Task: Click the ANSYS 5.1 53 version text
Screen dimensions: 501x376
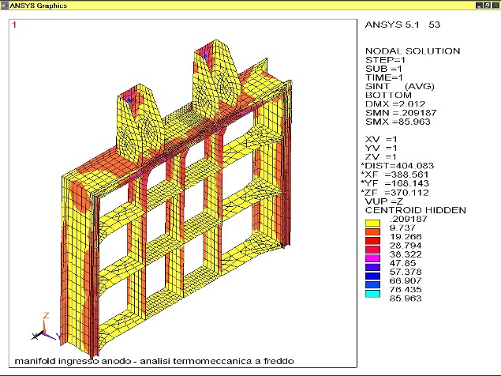Action: pyautogui.click(x=402, y=24)
